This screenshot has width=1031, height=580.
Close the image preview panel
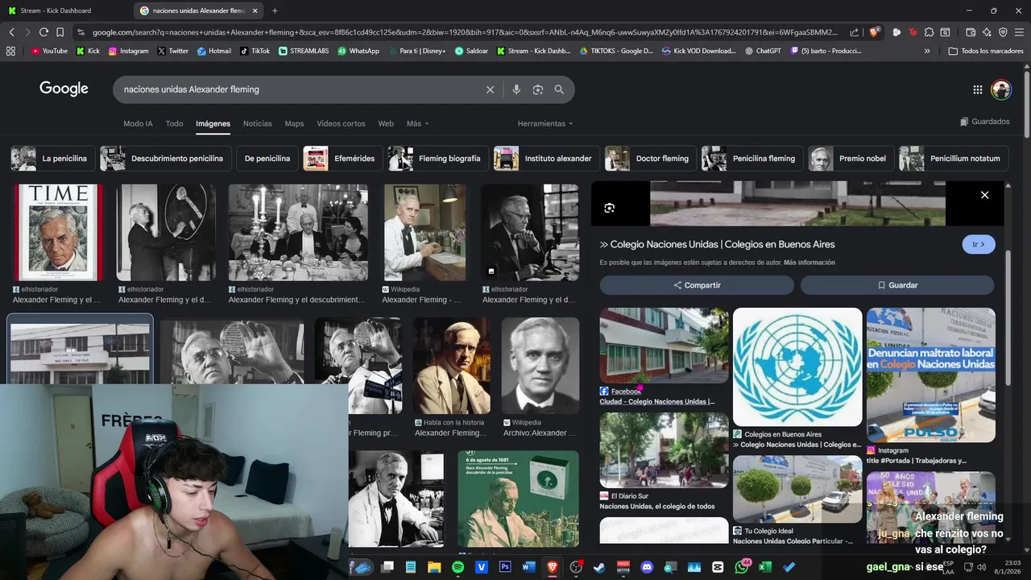(x=984, y=195)
